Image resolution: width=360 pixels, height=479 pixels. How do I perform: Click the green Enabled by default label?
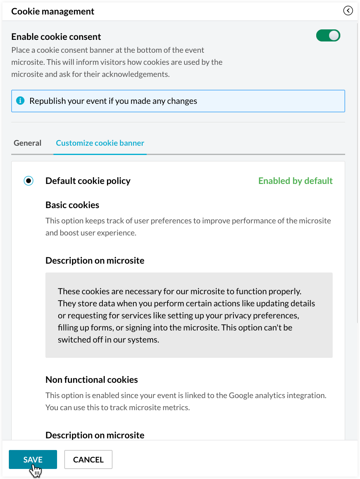295,181
